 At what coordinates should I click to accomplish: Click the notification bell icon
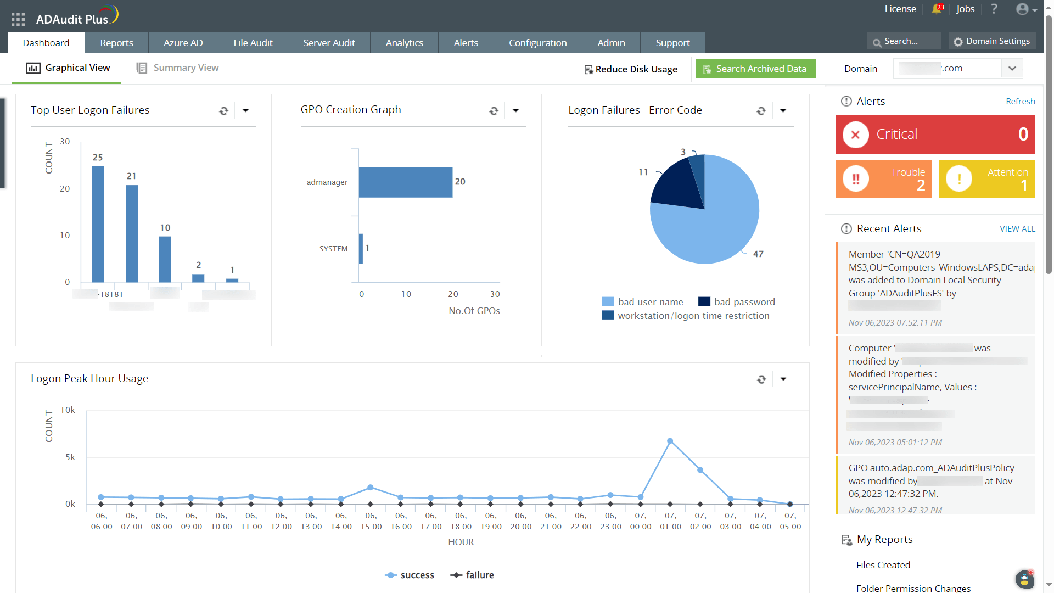[937, 9]
